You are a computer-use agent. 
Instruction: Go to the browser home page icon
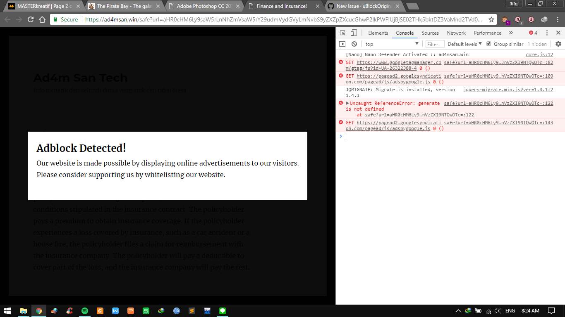point(42,19)
